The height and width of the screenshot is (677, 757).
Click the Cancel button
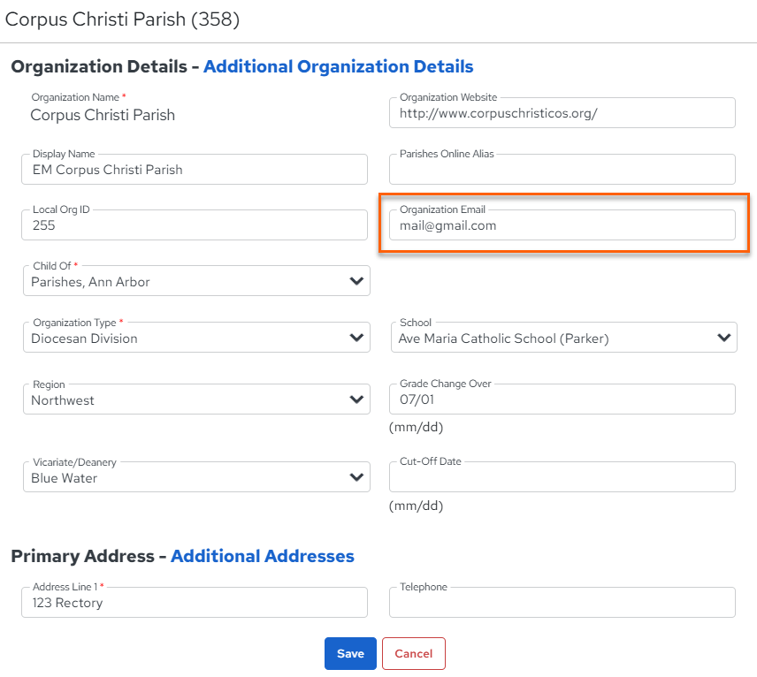pyautogui.click(x=414, y=653)
